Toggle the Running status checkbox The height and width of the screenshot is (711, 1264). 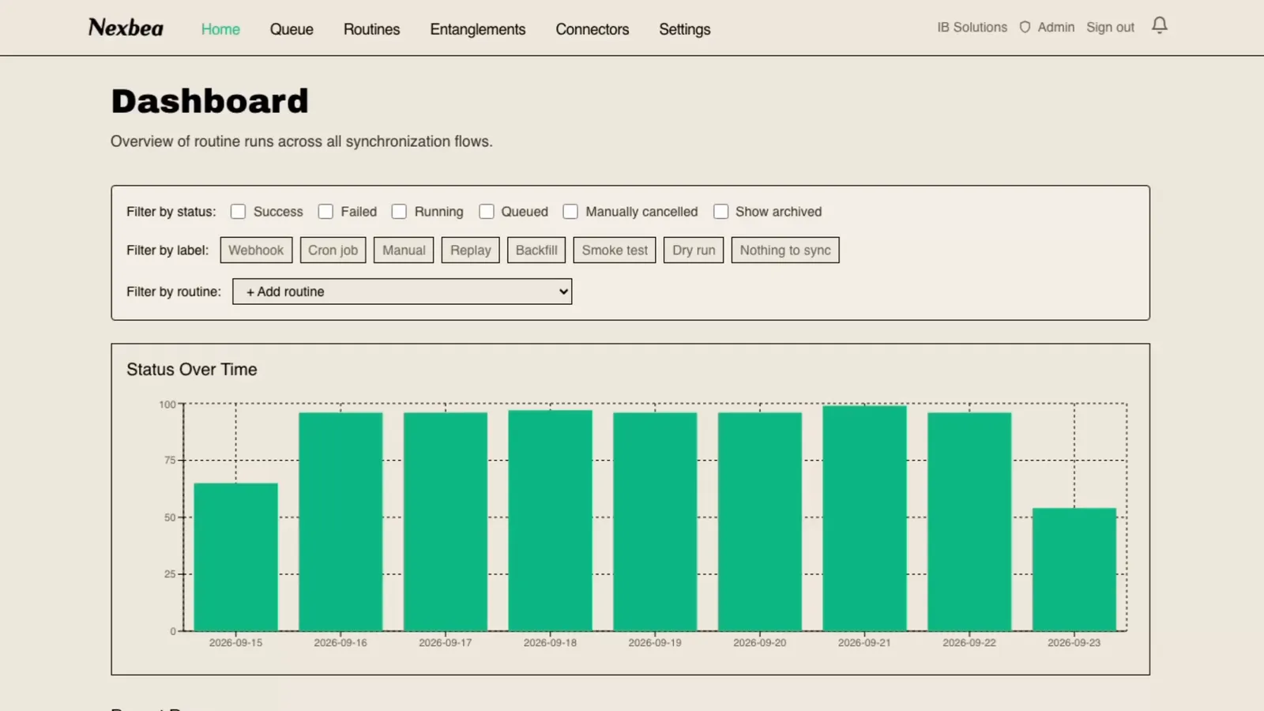pyautogui.click(x=399, y=212)
